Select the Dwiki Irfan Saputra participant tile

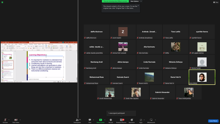pyautogui.click(x=136, y=92)
